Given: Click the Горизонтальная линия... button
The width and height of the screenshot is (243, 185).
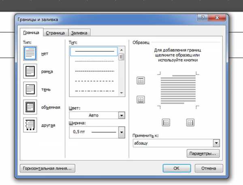Looking at the screenshot, I should (47, 168).
